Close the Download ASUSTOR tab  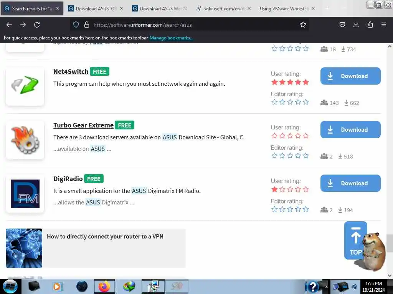point(121,8)
